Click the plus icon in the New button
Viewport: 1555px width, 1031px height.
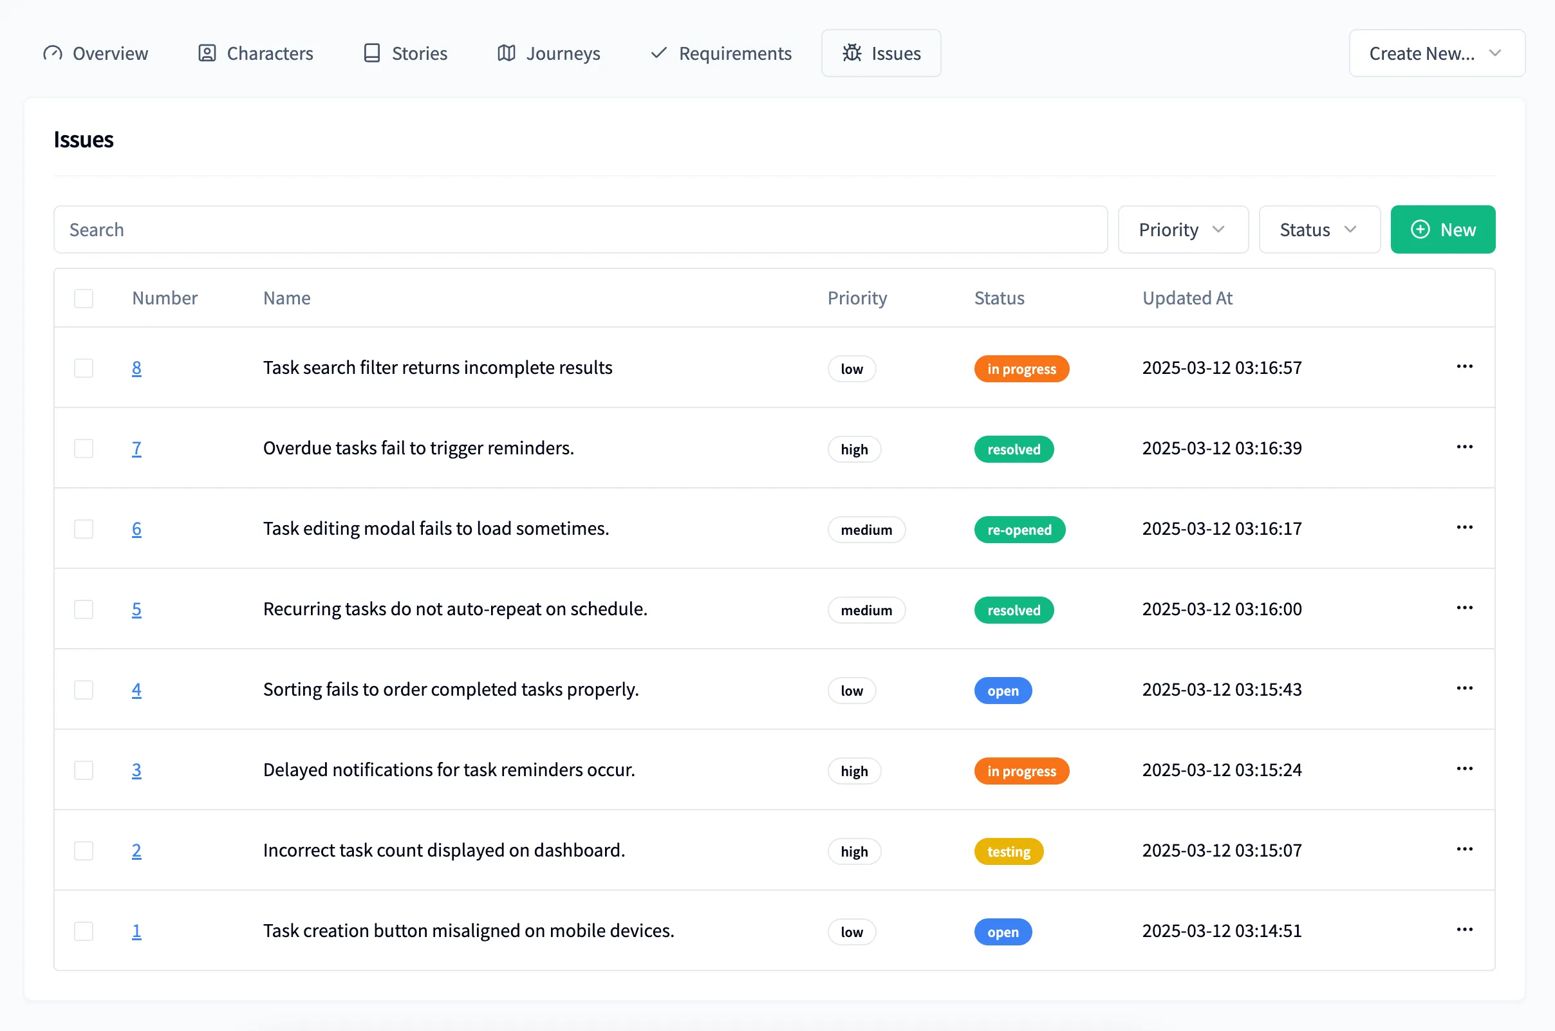(x=1420, y=230)
